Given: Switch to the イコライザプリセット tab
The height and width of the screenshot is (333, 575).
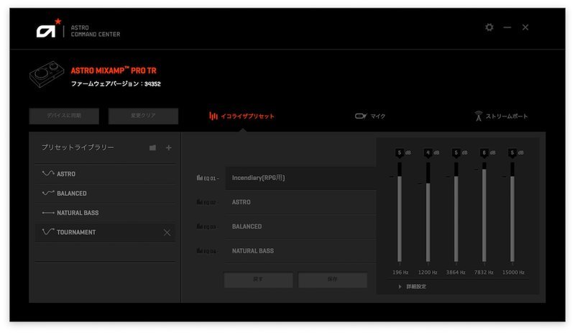Looking at the screenshot, I should point(241,117).
